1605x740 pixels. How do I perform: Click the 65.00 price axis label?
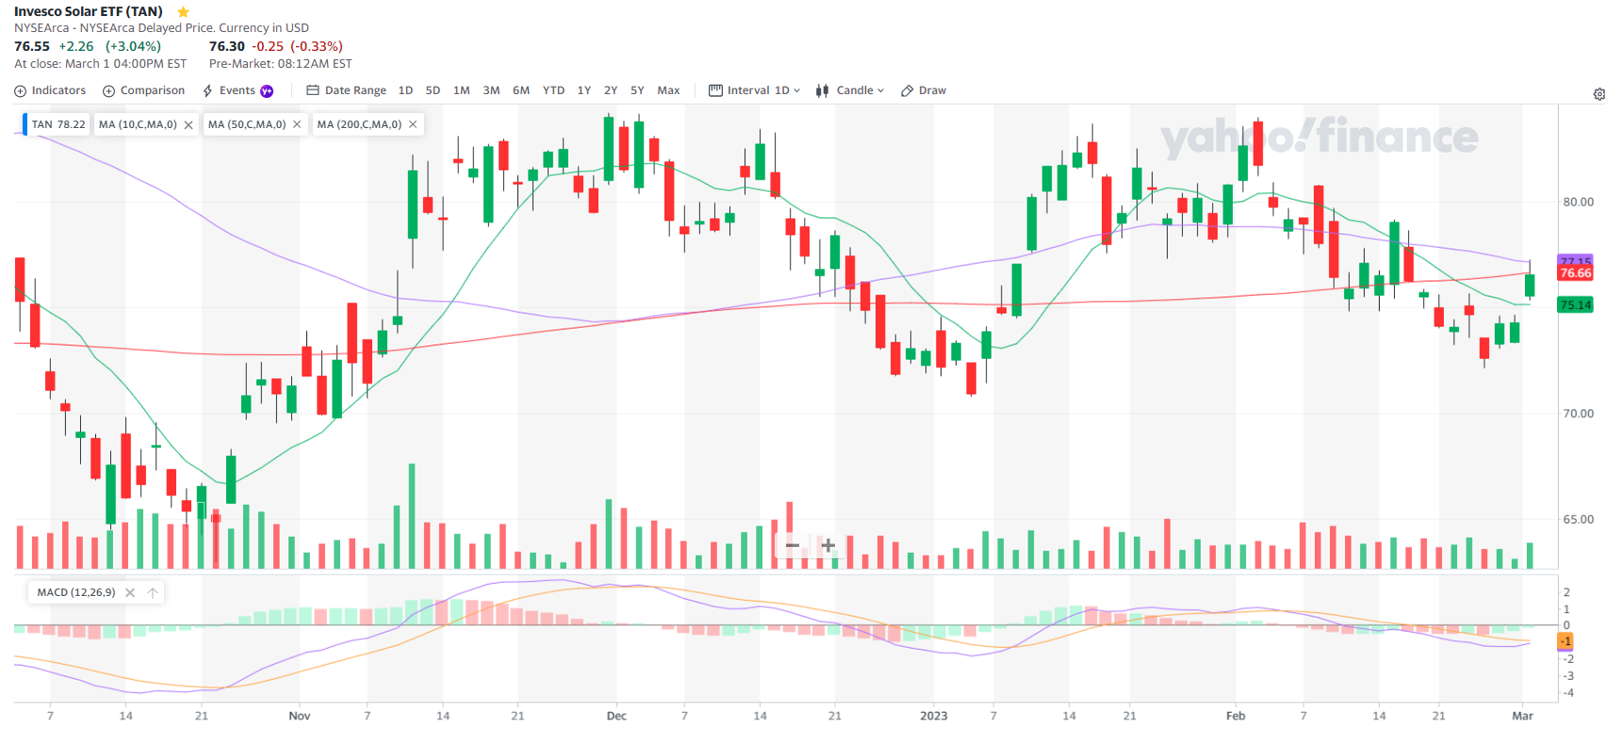[x=1579, y=519]
